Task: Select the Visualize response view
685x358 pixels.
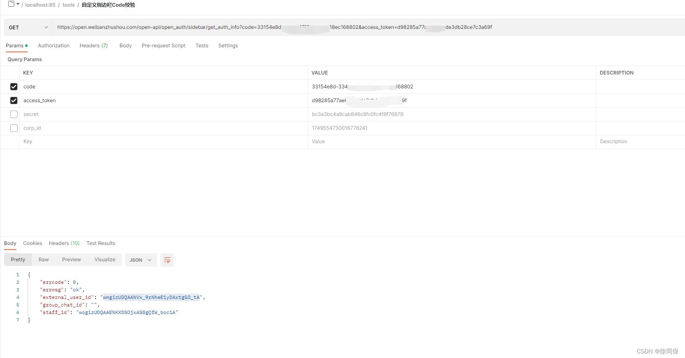Action: click(x=105, y=260)
